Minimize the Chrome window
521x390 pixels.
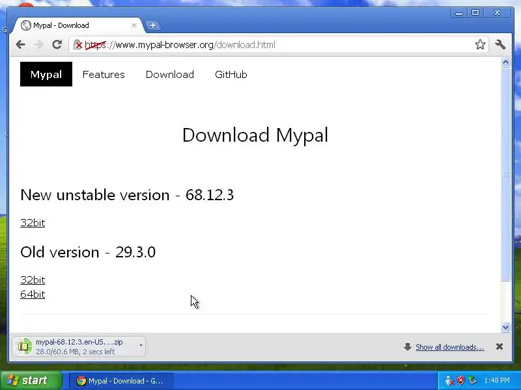(x=459, y=12)
